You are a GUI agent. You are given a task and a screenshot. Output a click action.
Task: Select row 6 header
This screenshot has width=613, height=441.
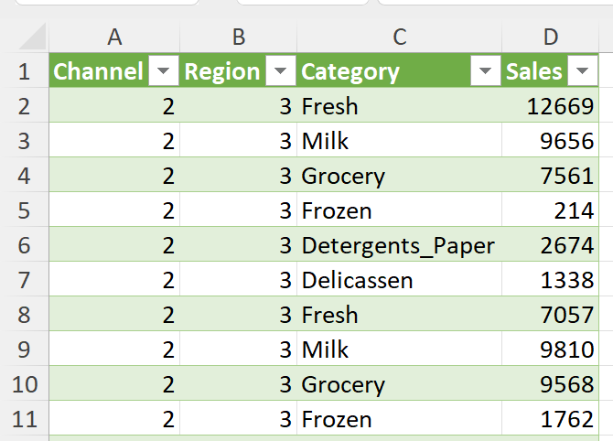point(24,246)
